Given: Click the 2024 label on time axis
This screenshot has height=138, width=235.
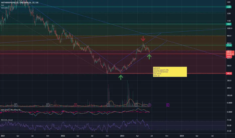Looking at the screenshot, I should pyautogui.click(x=182, y=136).
